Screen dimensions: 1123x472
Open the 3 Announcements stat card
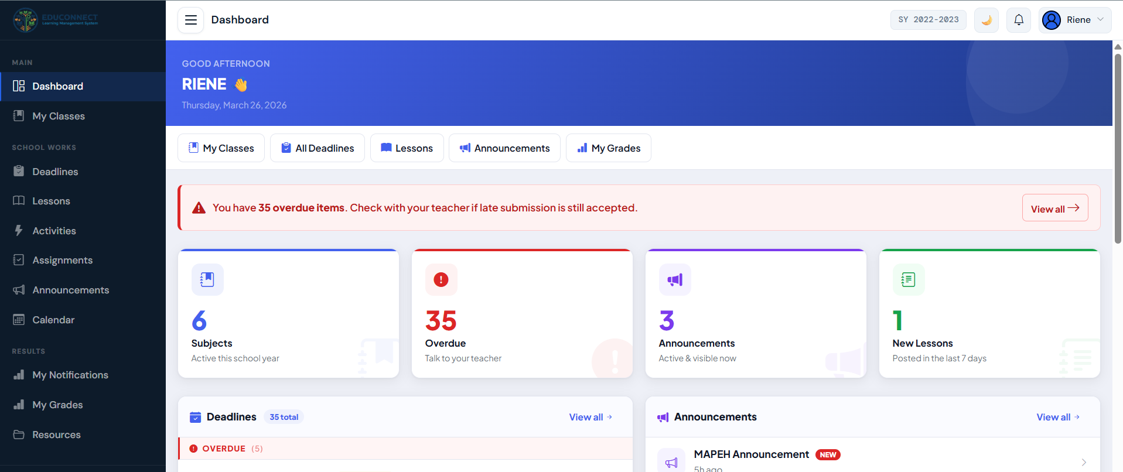756,313
